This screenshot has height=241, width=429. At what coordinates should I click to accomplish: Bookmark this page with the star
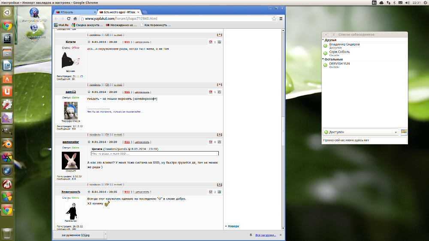click(x=274, y=18)
